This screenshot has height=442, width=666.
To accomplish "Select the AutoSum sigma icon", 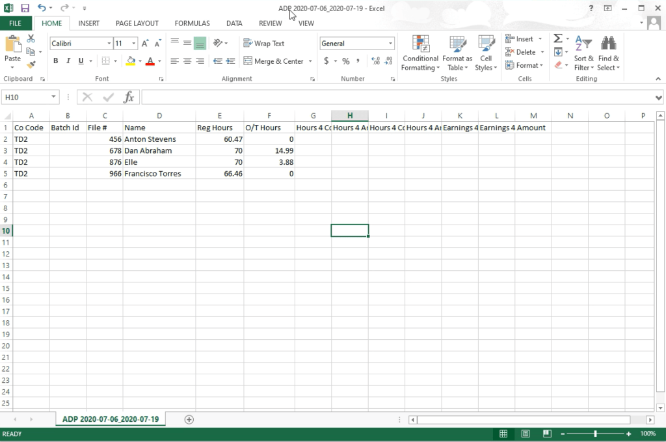I will coord(557,38).
